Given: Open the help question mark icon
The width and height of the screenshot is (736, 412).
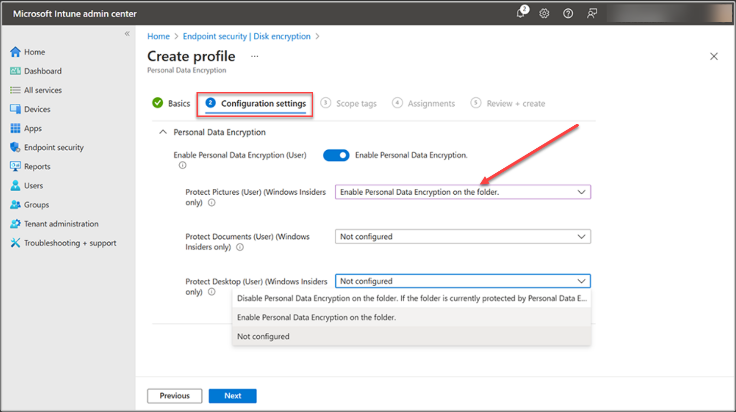Looking at the screenshot, I should (568, 14).
